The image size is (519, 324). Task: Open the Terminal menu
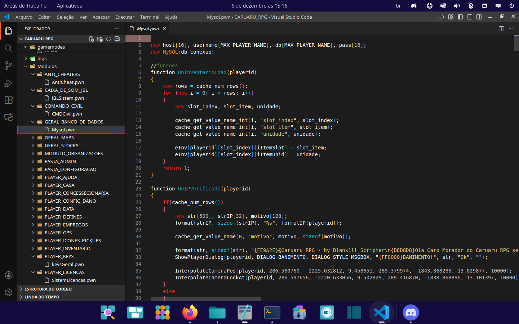tap(150, 17)
